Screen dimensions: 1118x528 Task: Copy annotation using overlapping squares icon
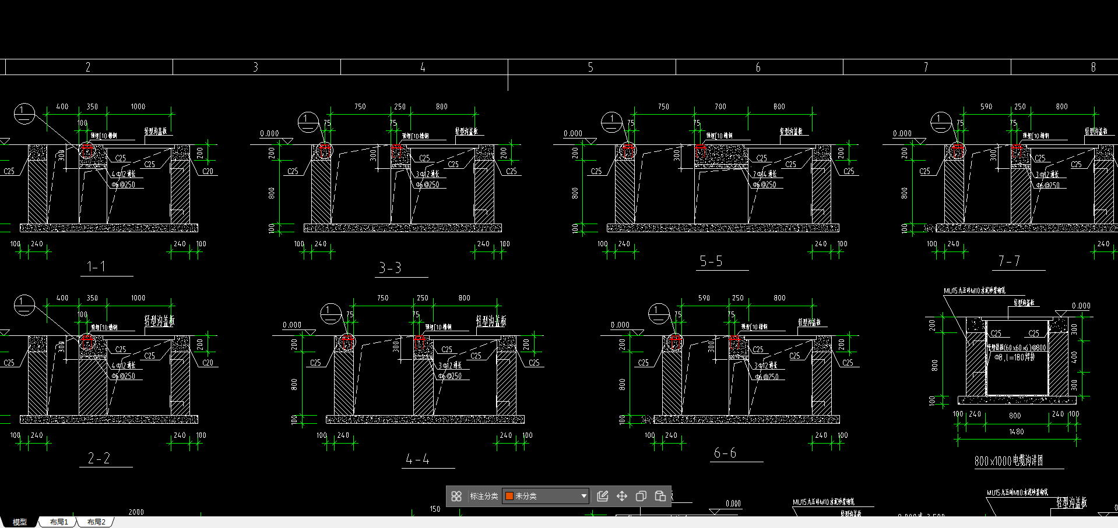point(641,496)
